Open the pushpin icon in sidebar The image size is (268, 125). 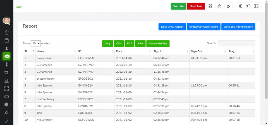[x=7, y=113]
